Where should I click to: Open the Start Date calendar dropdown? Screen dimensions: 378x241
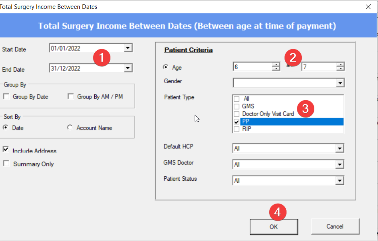point(128,48)
